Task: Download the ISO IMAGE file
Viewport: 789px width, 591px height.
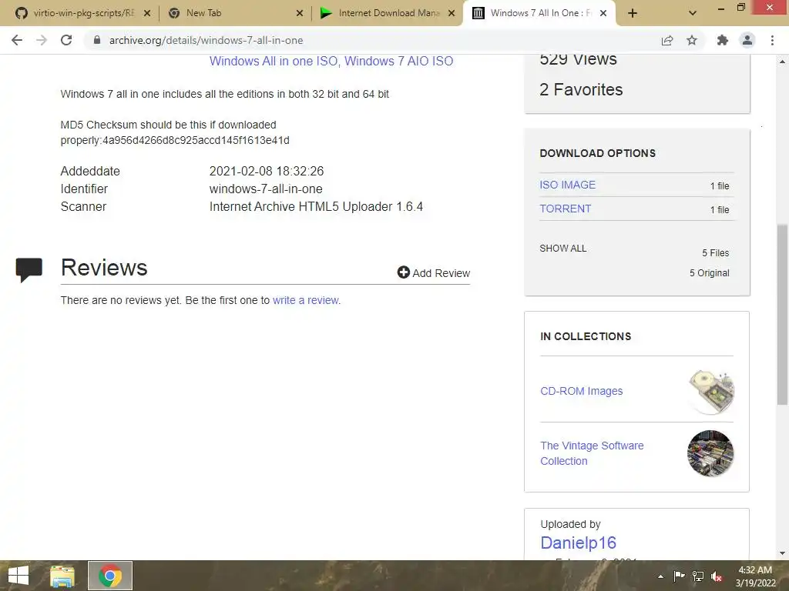Action: coord(568,185)
